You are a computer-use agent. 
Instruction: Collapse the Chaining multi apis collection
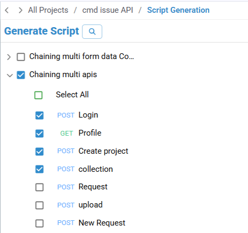point(10,75)
